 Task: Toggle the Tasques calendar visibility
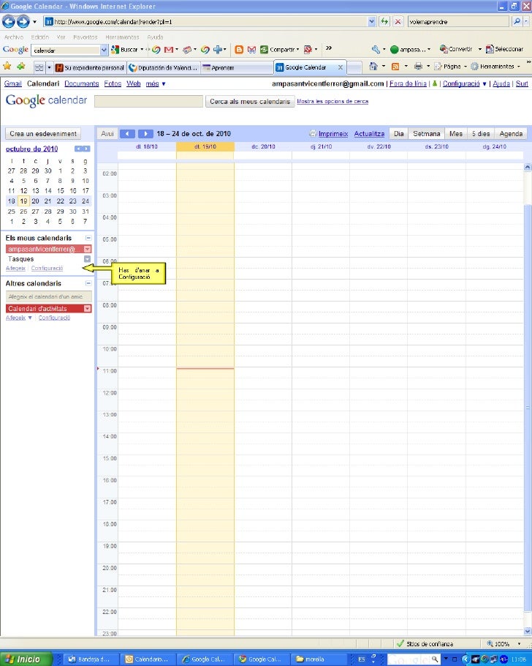[20, 259]
